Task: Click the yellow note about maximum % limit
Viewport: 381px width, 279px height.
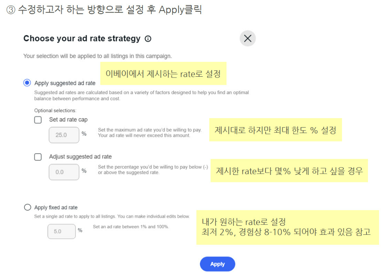Action: 275,130
